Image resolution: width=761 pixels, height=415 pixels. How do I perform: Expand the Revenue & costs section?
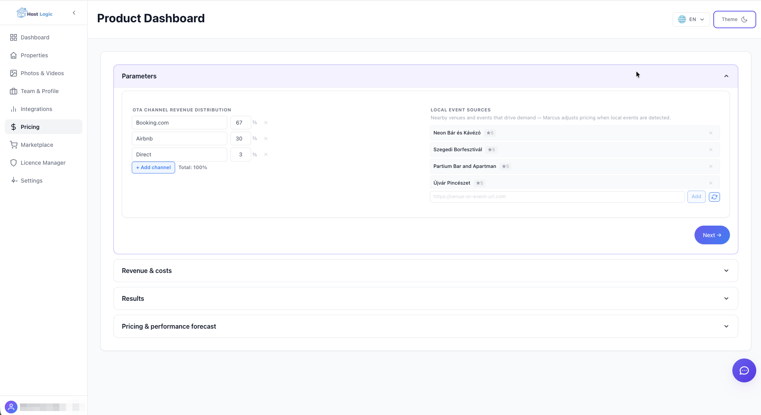(425, 271)
